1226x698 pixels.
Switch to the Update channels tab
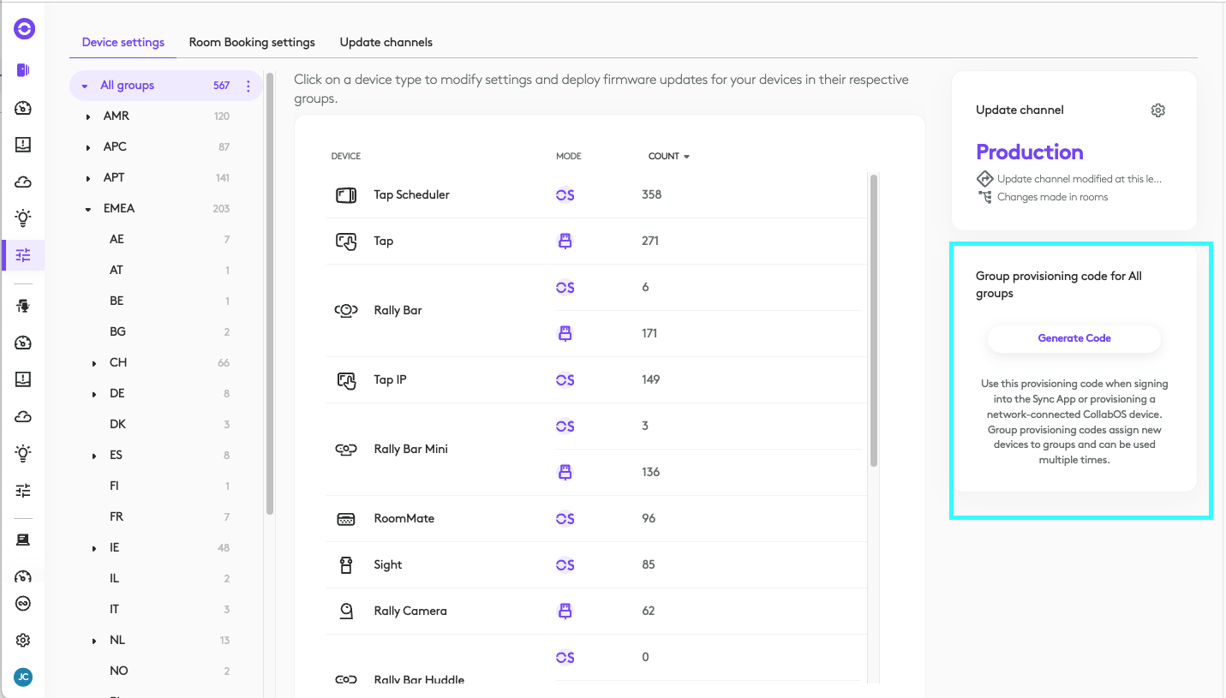tap(386, 42)
